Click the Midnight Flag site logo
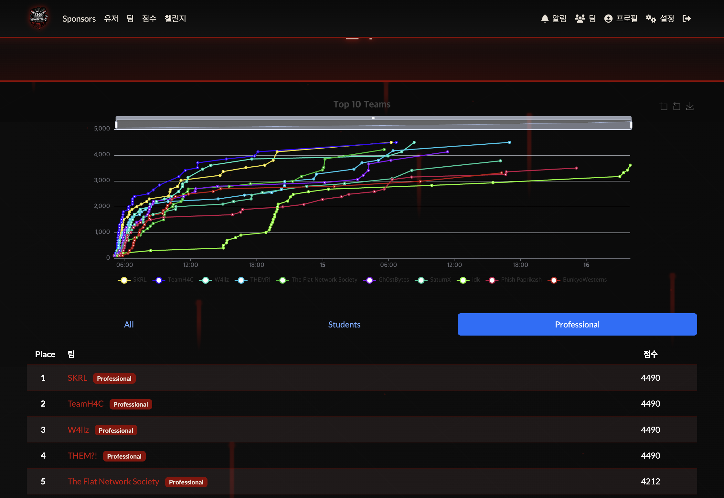 (38, 18)
